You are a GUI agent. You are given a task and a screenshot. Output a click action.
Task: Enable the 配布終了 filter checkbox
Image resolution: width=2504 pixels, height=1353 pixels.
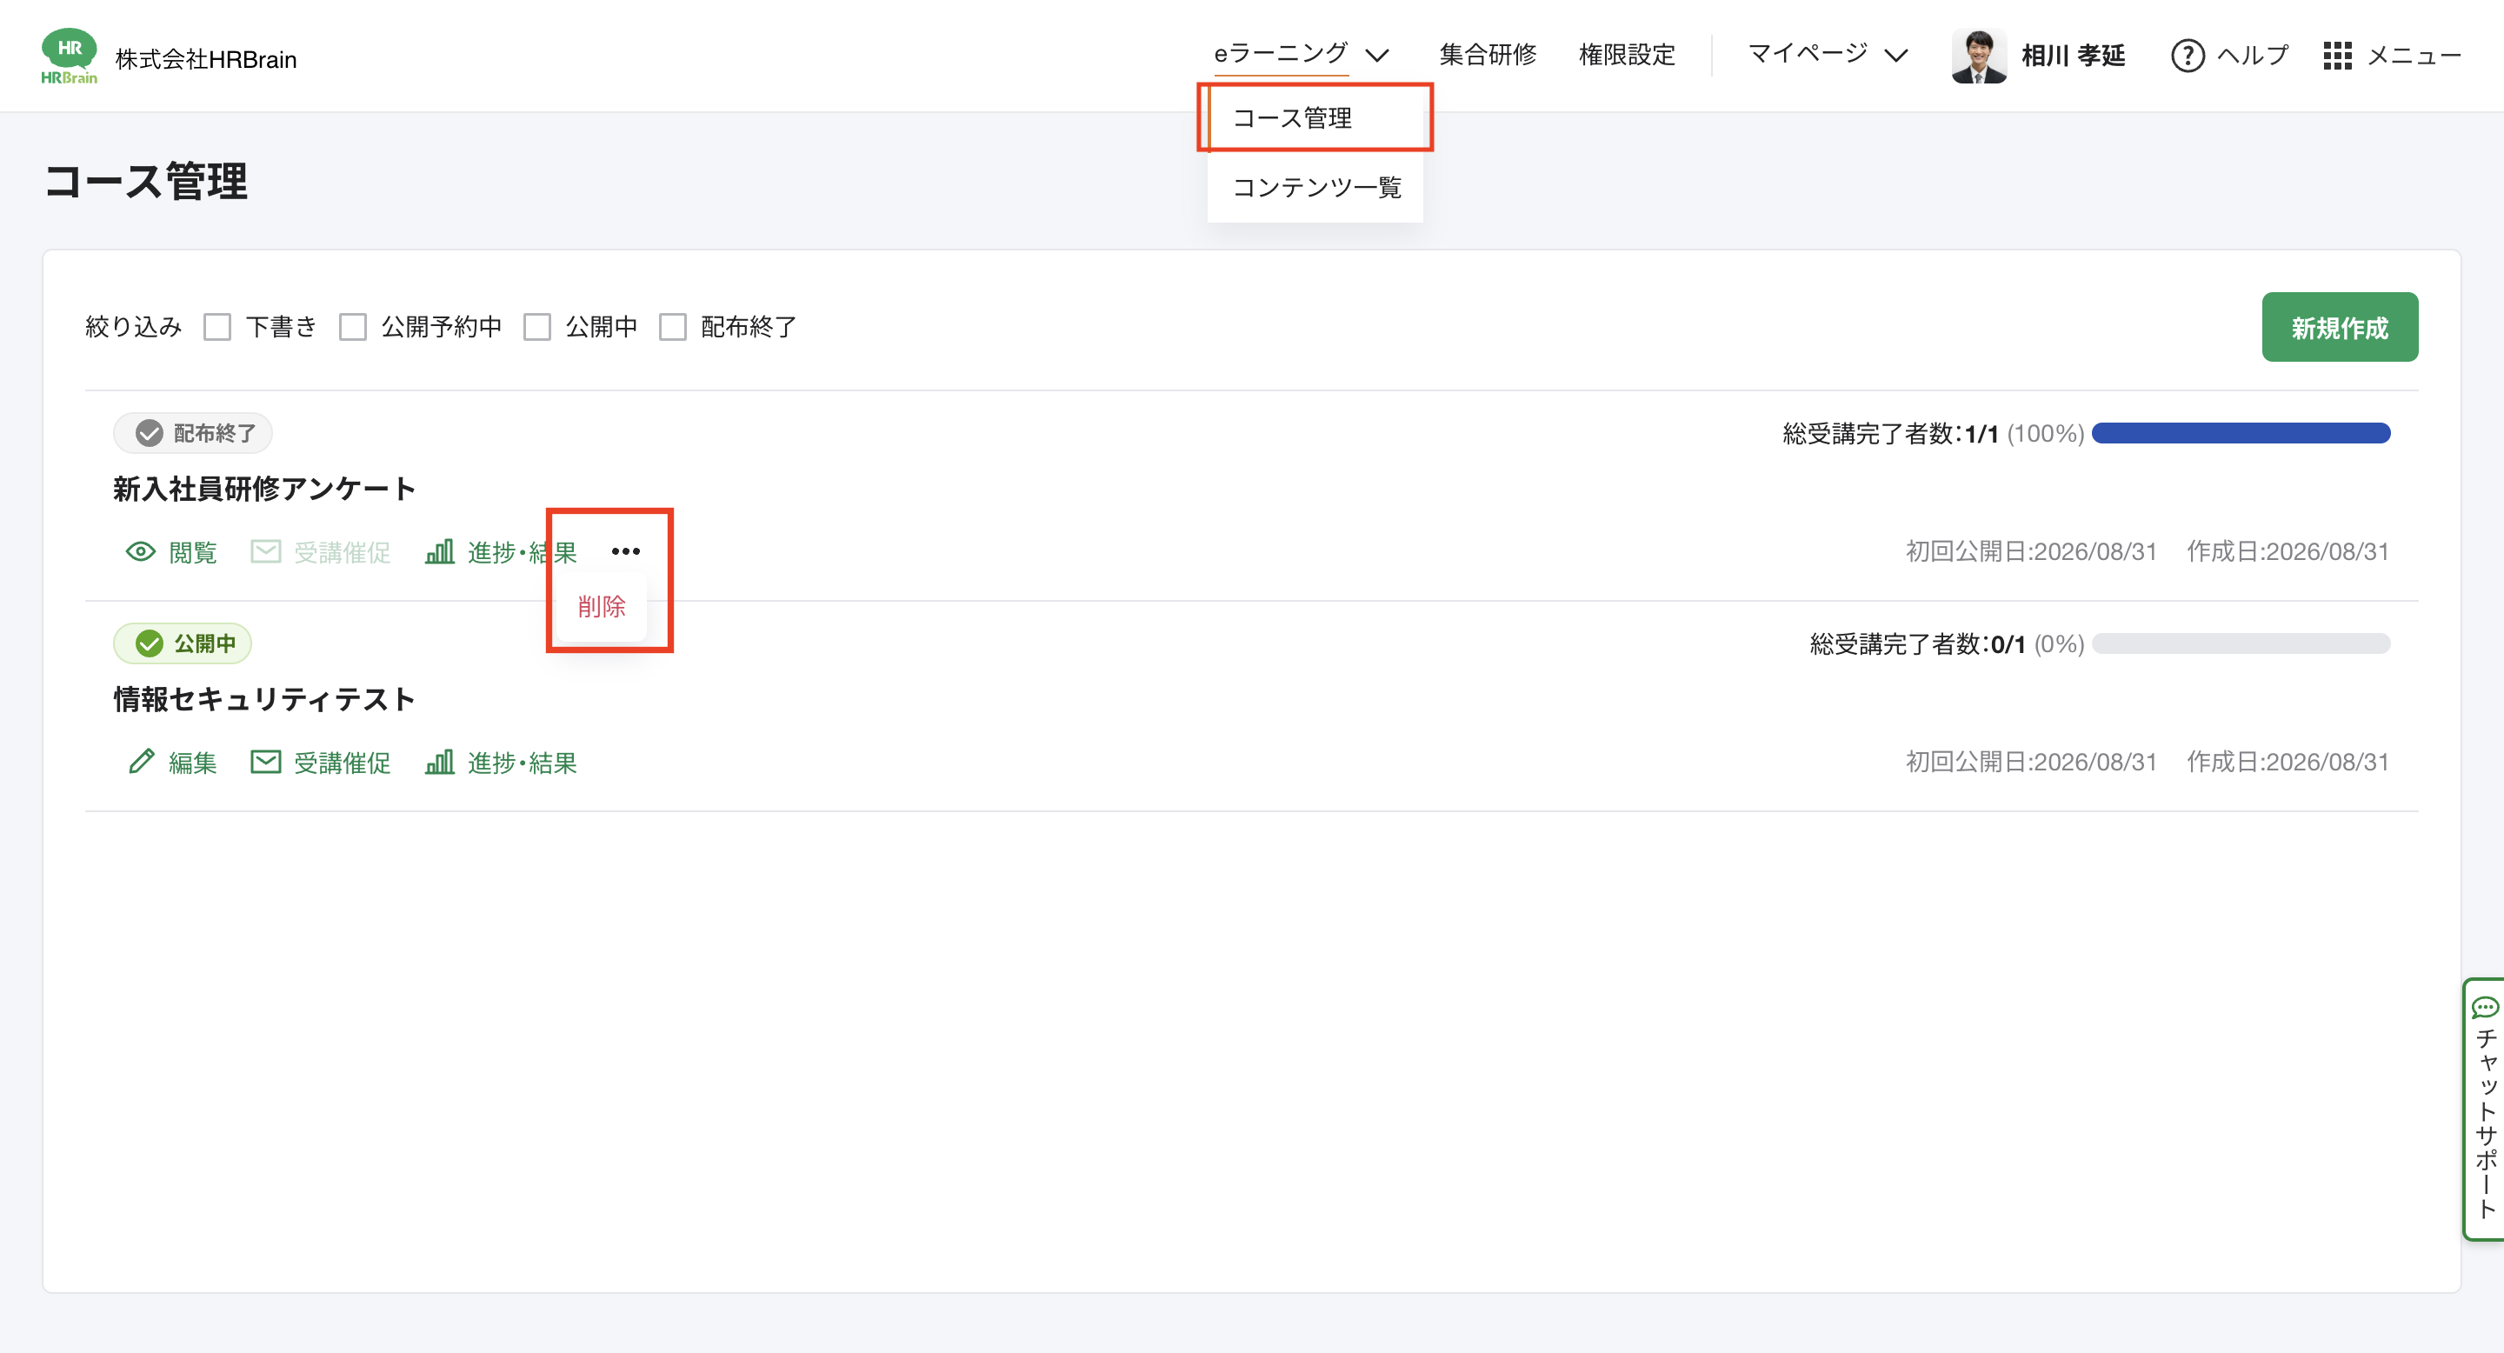pyautogui.click(x=673, y=327)
